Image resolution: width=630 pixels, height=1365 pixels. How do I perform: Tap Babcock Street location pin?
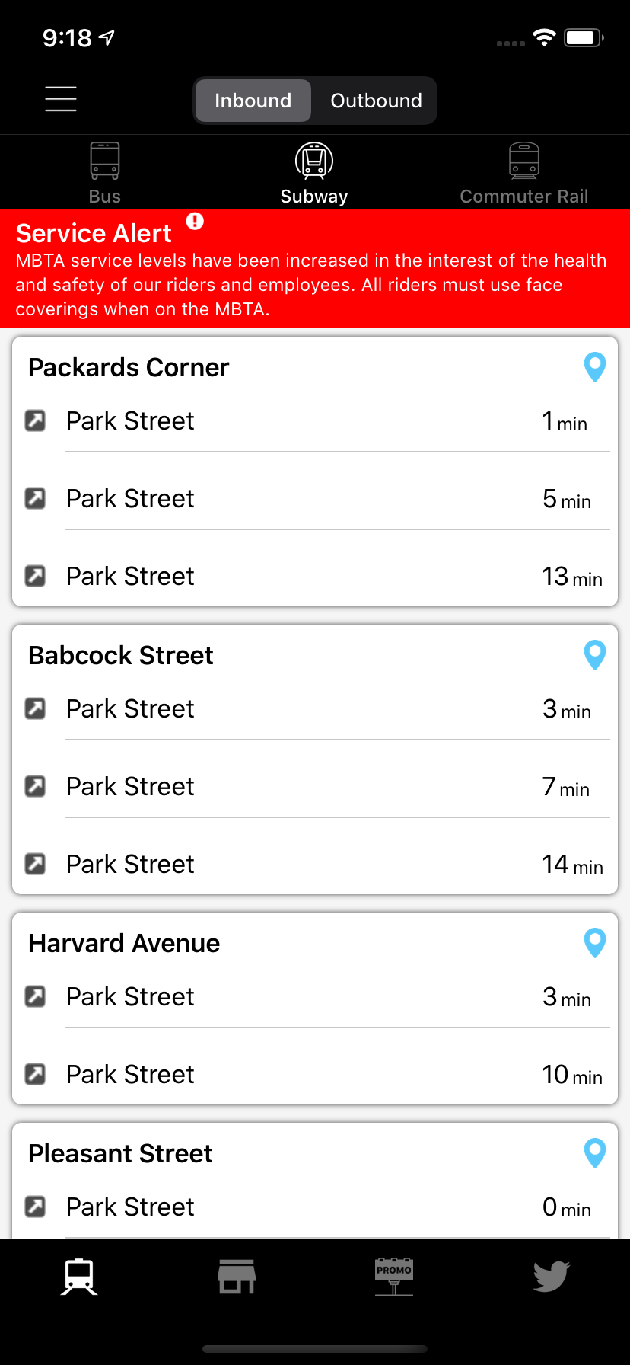[x=594, y=655]
